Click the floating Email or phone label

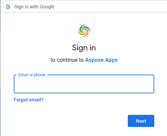tap(32, 75)
